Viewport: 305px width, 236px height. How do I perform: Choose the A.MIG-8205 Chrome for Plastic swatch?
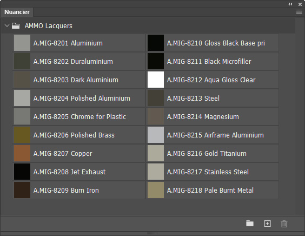(22, 116)
